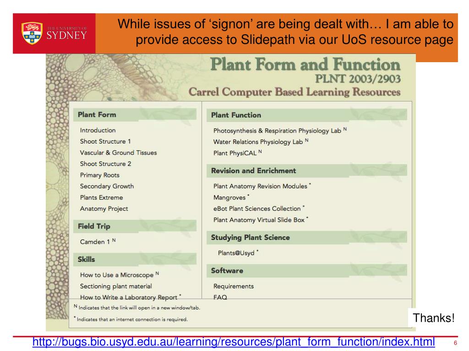Viewport: 469px width, 351px height.
Task: Click the Field Trip section header
Action: (135, 226)
